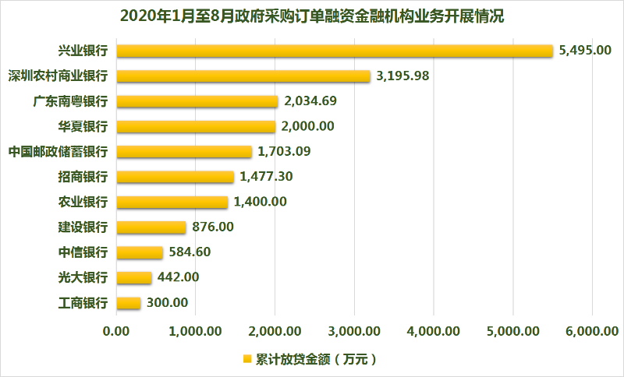The width and height of the screenshot is (624, 377).
Task: Click the chart title text
Action: click(312, 16)
